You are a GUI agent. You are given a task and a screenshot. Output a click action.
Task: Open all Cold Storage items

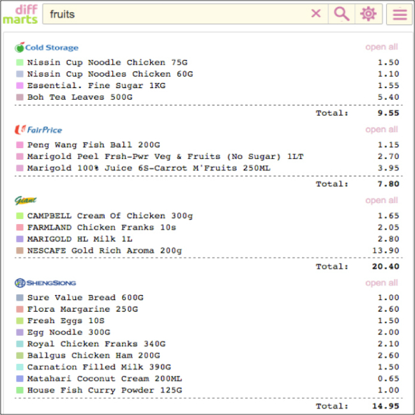(x=381, y=47)
